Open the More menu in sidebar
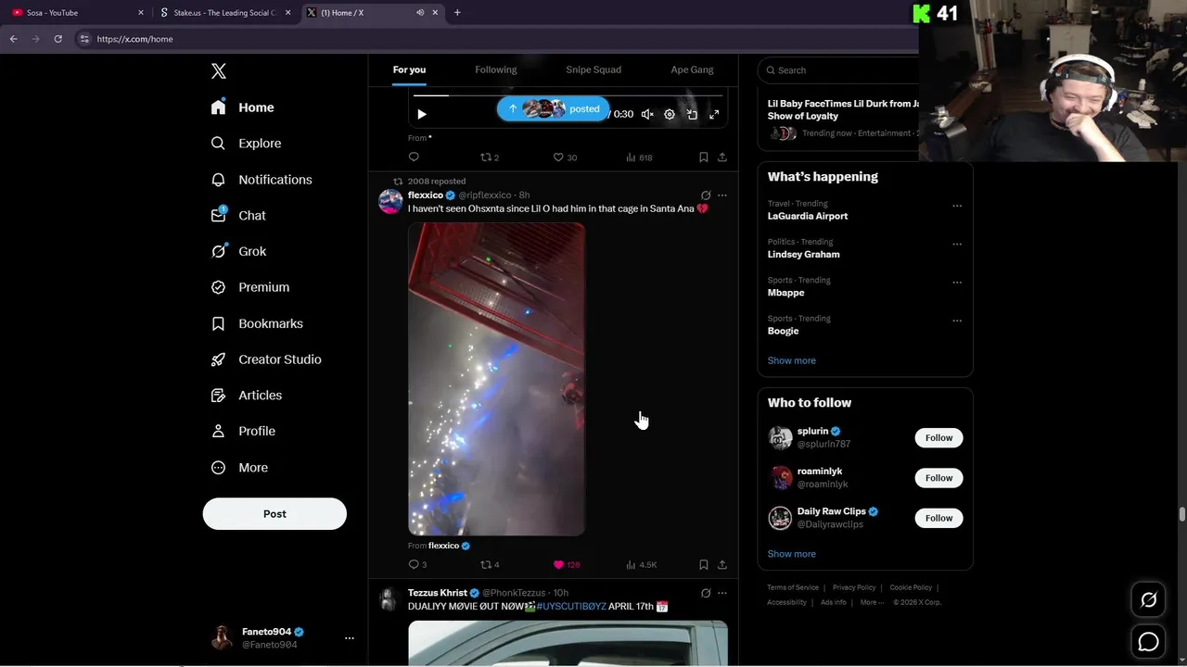This screenshot has height=667, width=1187. click(239, 468)
